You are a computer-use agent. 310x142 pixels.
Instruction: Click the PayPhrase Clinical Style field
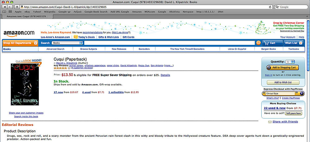pyautogui.click(x=281, y=93)
